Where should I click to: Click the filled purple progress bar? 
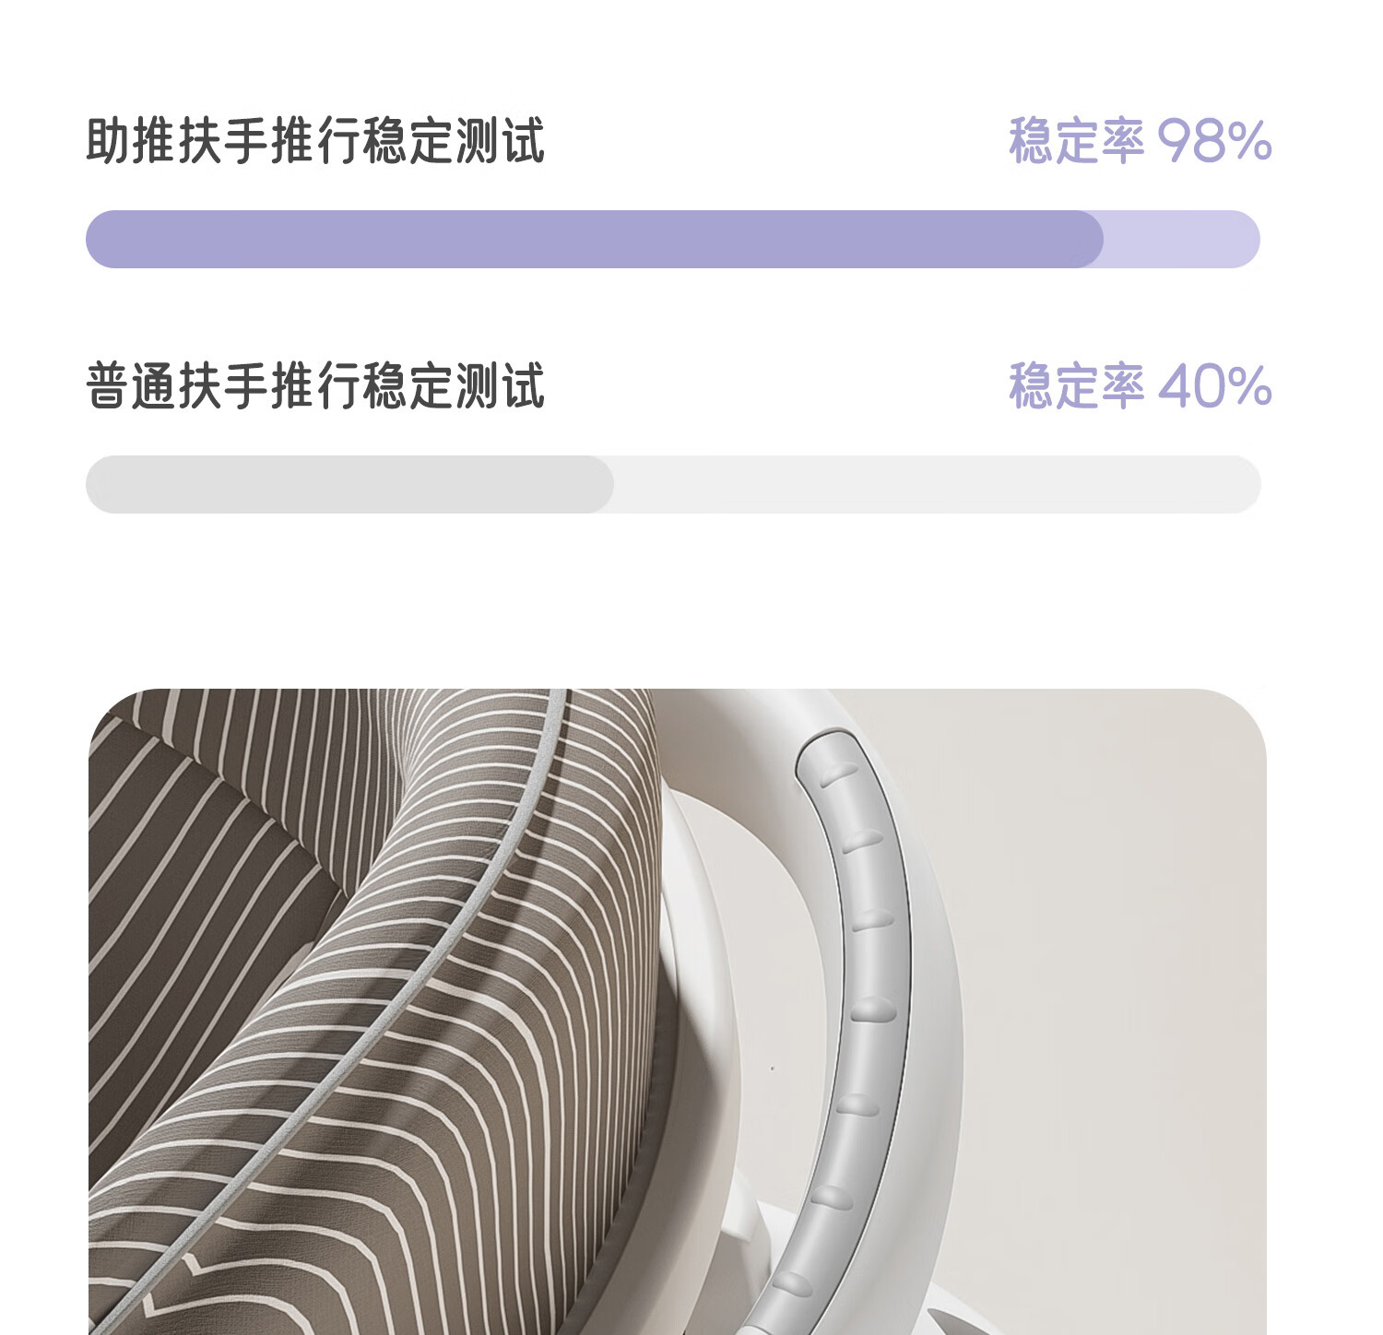[x=595, y=239]
